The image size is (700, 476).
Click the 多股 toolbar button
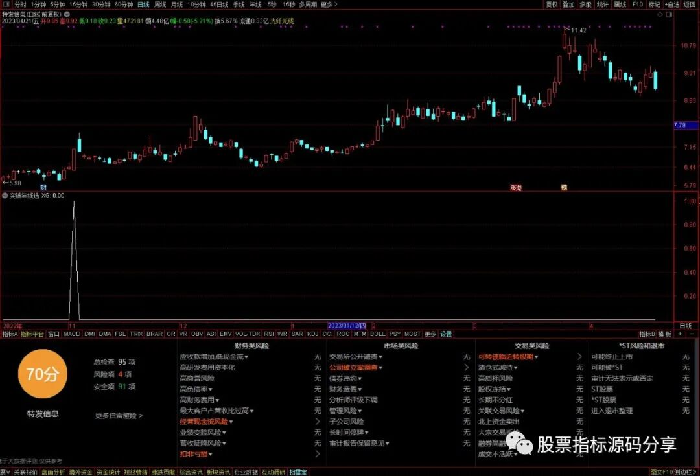click(x=585, y=4)
